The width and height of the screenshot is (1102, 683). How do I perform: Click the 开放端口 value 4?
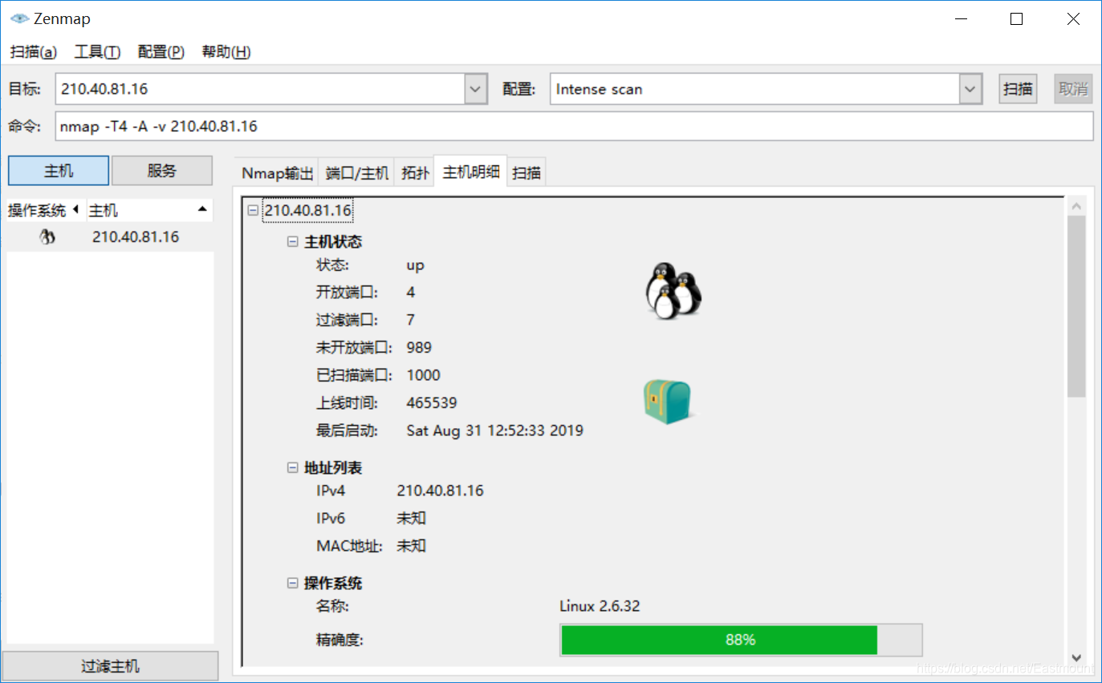pos(411,293)
